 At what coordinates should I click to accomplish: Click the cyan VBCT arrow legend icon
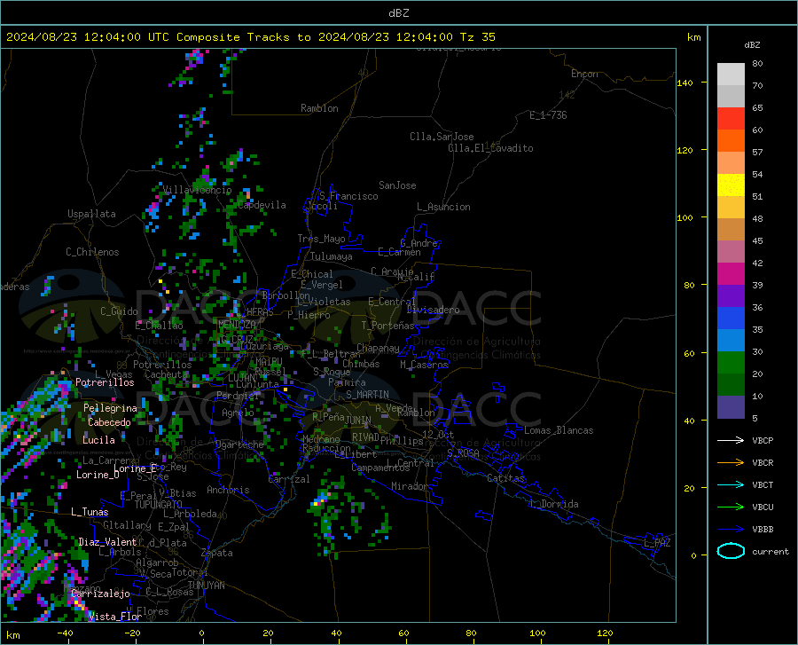731,484
